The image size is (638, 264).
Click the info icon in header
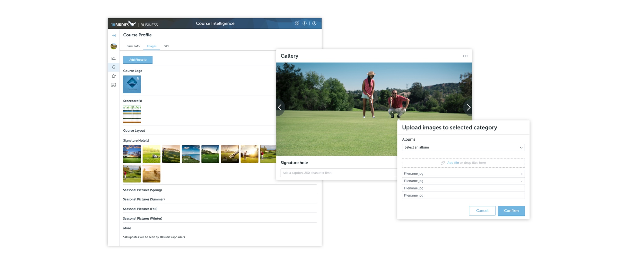tap(304, 24)
